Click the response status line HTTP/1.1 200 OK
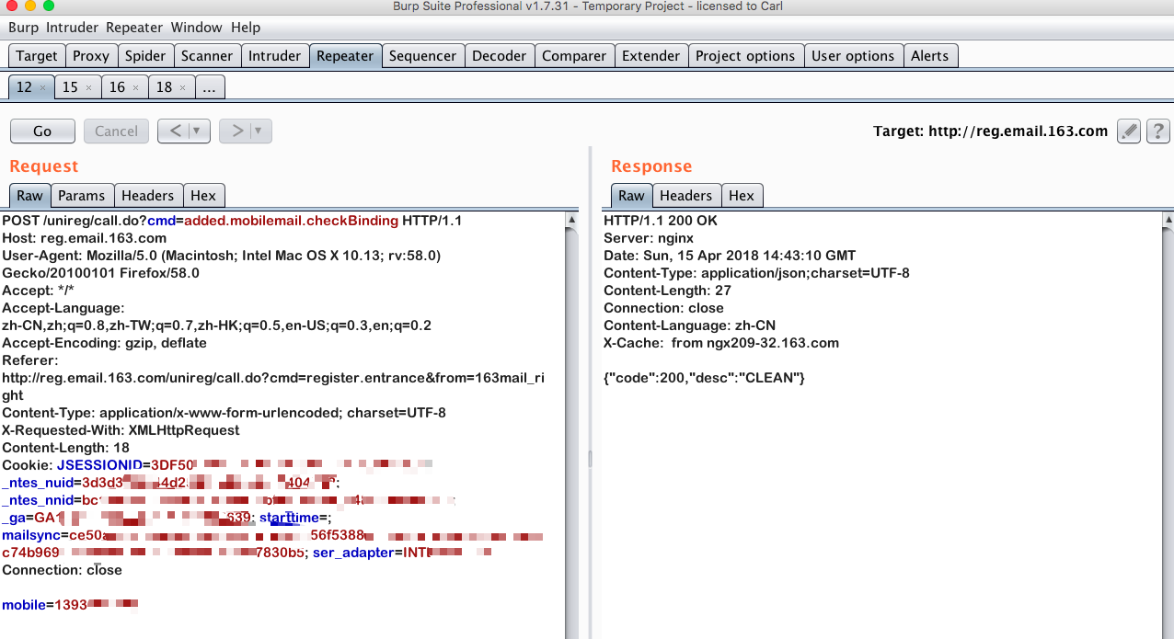 pyautogui.click(x=661, y=221)
